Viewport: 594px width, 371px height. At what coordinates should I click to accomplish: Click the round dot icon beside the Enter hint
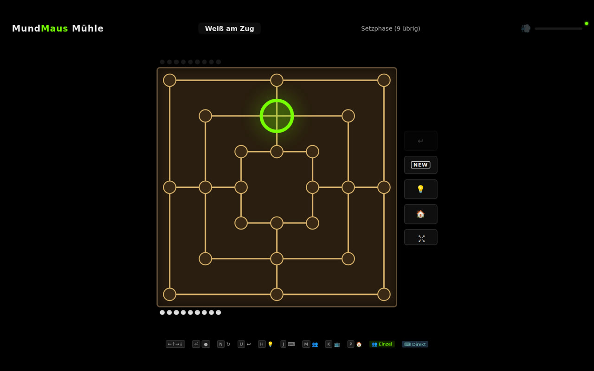point(205,344)
